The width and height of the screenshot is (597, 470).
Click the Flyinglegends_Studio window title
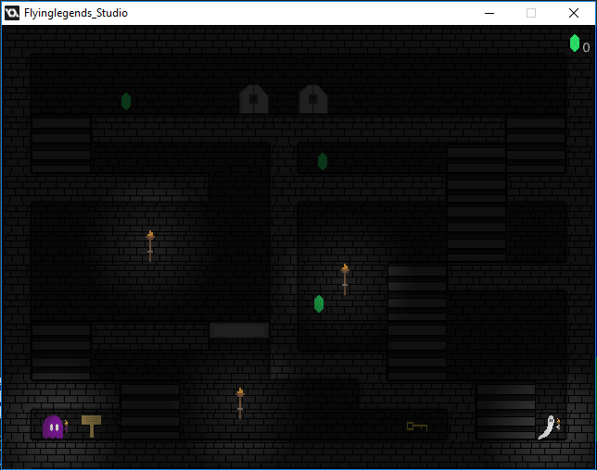click(76, 13)
